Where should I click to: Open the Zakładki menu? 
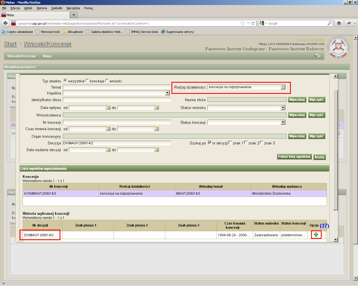(x=57, y=8)
